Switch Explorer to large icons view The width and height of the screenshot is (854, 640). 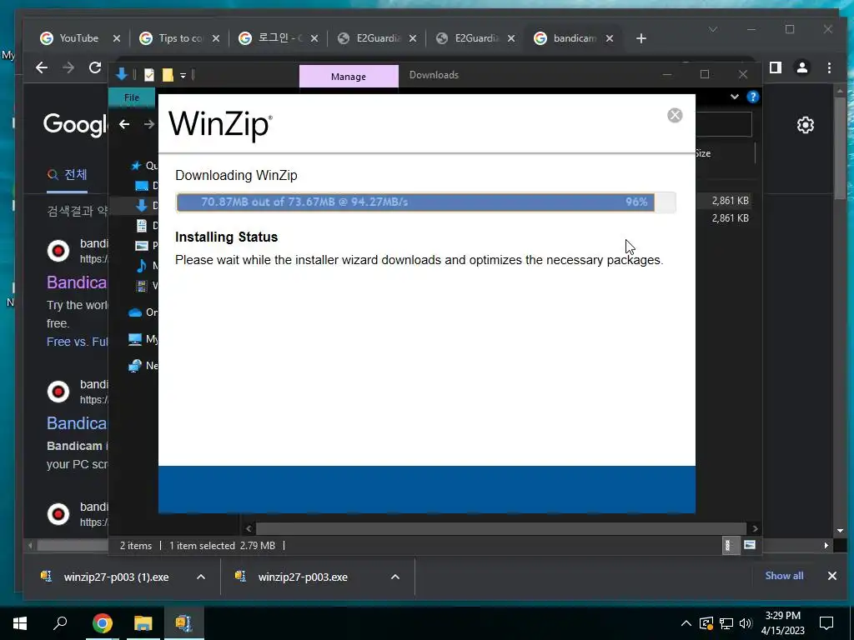click(750, 545)
